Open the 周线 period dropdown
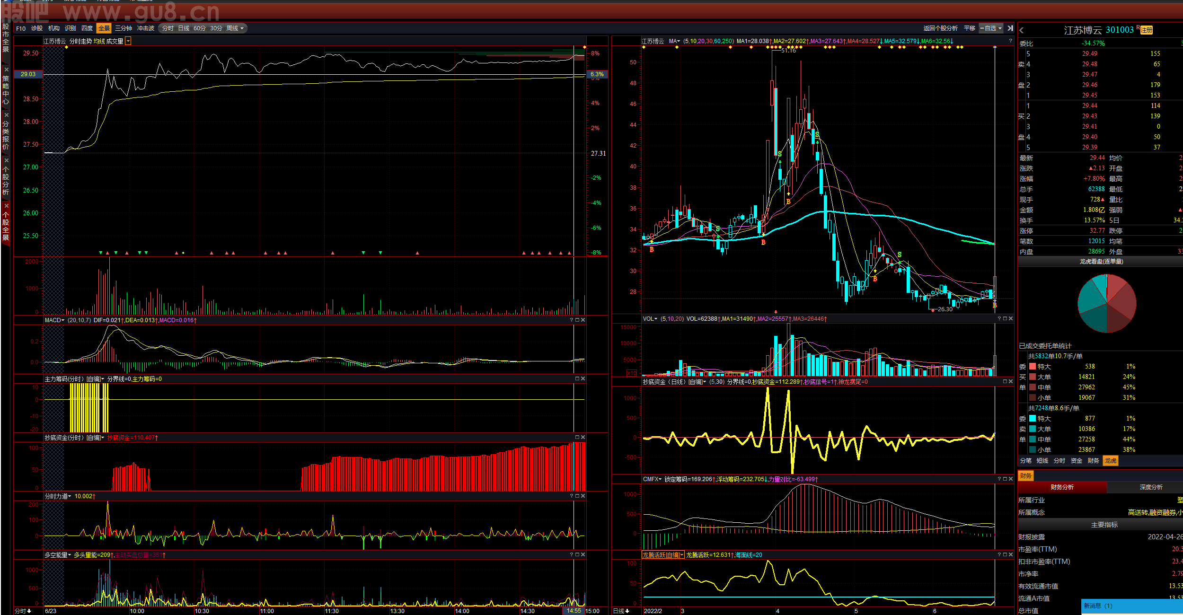The height and width of the screenshot is (615, 1183). [x=235, y=28]
